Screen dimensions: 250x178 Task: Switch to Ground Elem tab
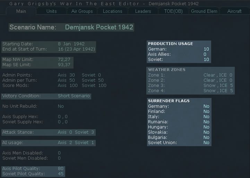tap(204, 11)
